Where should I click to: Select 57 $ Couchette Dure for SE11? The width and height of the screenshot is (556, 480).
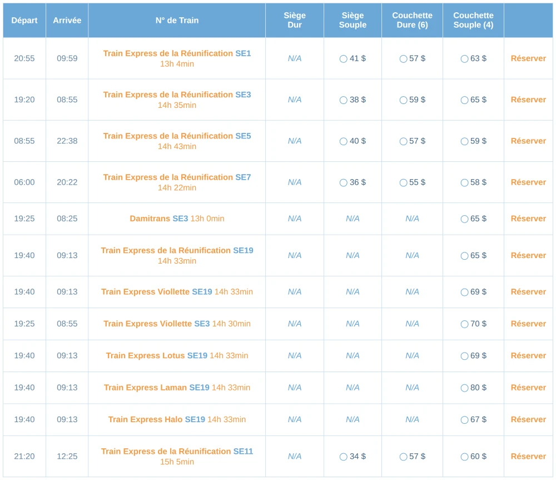click(x=403, y=457)
